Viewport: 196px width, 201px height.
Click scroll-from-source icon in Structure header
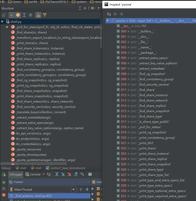point(80,8)
